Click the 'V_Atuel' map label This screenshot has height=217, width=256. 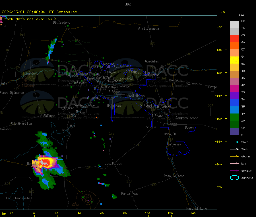pos(146,106)
